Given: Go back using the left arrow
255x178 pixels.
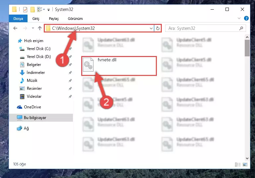Looking at the screenshot, I should point(15,28).
